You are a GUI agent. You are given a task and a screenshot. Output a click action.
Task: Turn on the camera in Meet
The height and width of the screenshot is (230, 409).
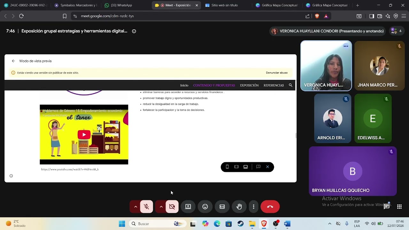tap(172, 207)
